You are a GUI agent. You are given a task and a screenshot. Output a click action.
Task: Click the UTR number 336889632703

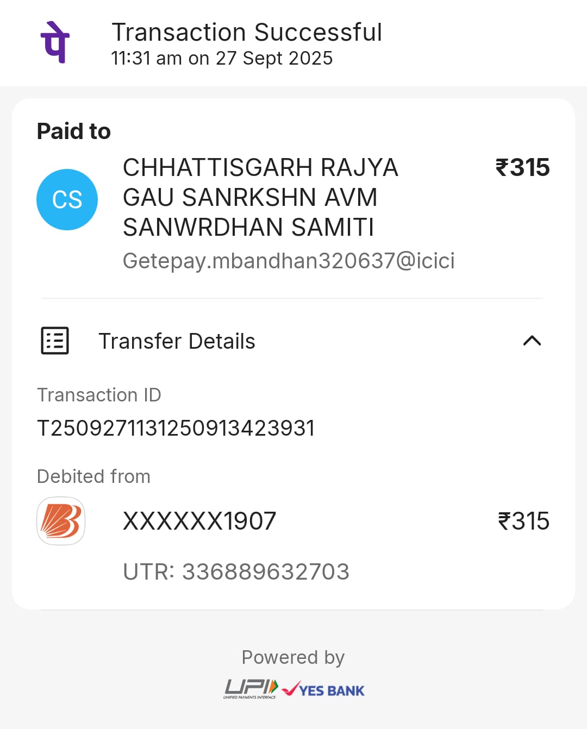tap(236, 571)
